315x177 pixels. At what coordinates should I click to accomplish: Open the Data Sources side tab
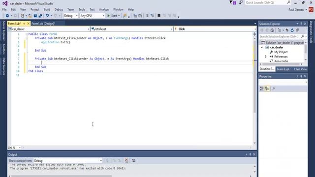click(x=3, y=66)
